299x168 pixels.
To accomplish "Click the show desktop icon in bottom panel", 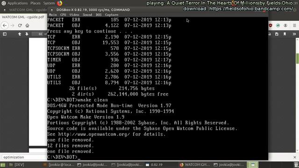I will coord(3,165).
